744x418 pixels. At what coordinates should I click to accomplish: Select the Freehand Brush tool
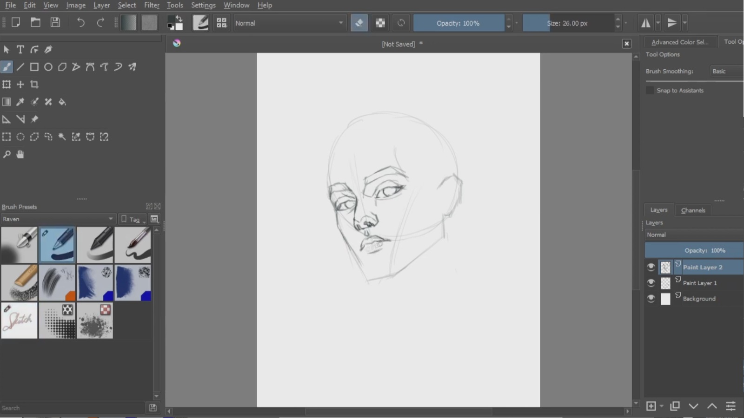(x=7, y=67)
